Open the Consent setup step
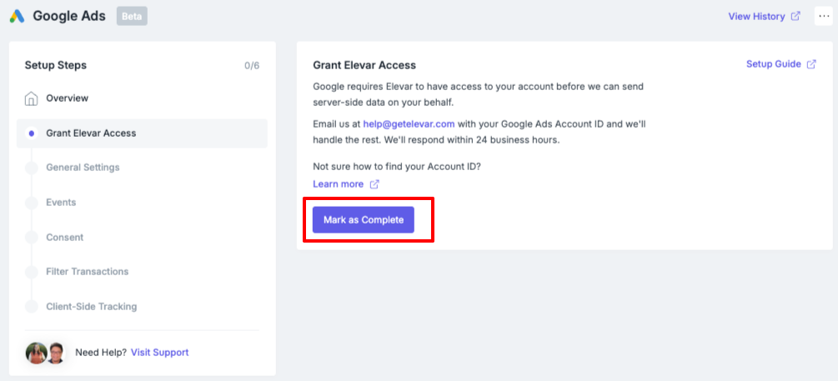 (x=65, y=238)
